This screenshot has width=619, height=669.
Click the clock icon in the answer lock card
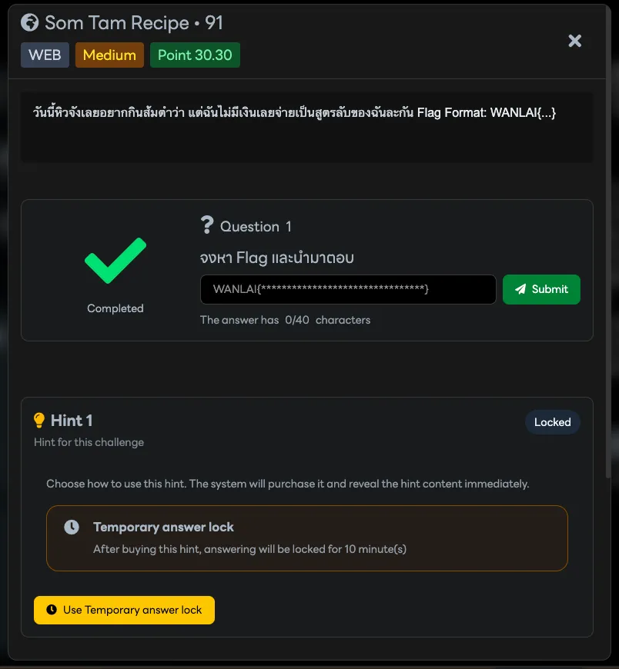pyautogui.click(x=71, y=528)
